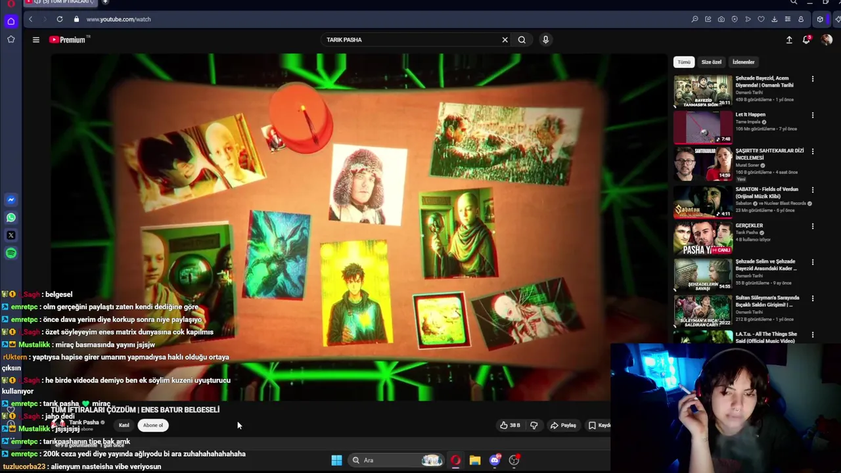841x473 pixels.
Task: Open Şehzade Bayezid, Acem Diyarında video thumbnail
Action: 702,91
